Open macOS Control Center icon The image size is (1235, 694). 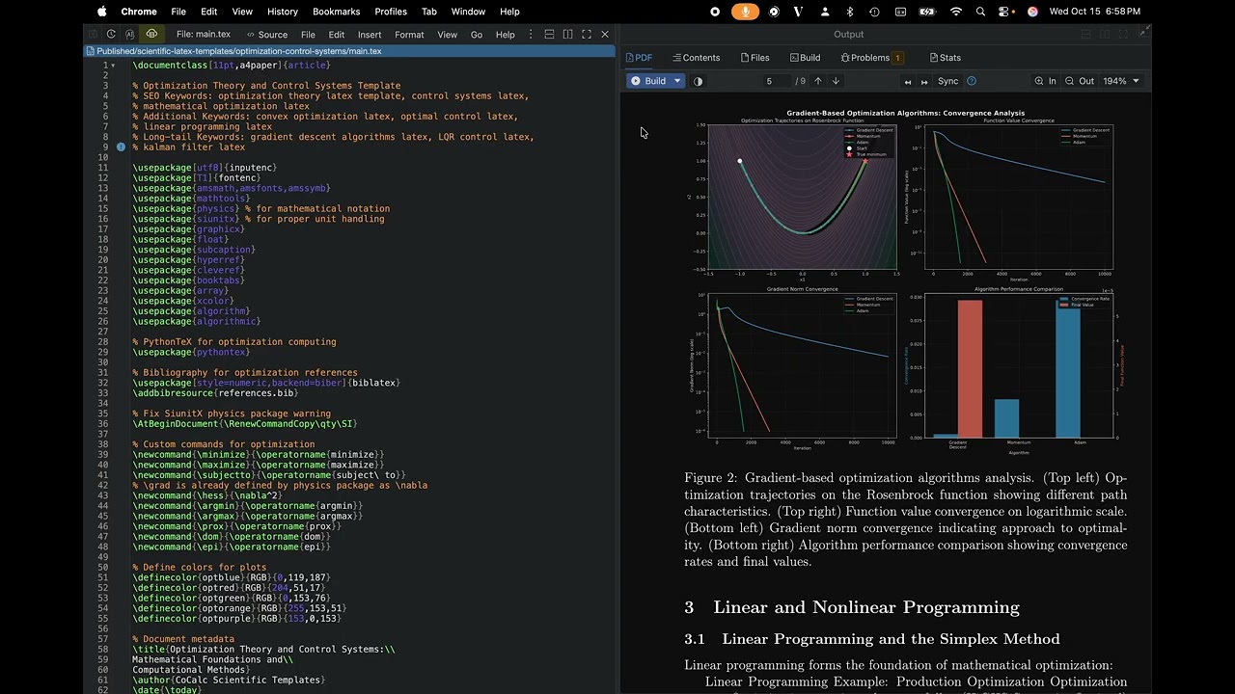[x=1005, y=12]
